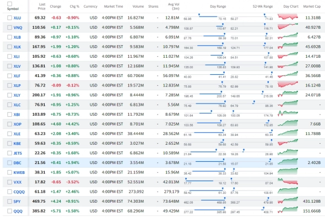Screen dimensions: 325x218
Task: Open the VXX symbol link
Action: point(18,182)
